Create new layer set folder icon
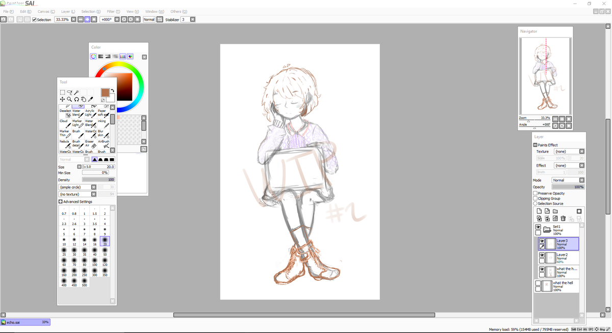The width and height of the screenshot is (612, 333). 555,211
